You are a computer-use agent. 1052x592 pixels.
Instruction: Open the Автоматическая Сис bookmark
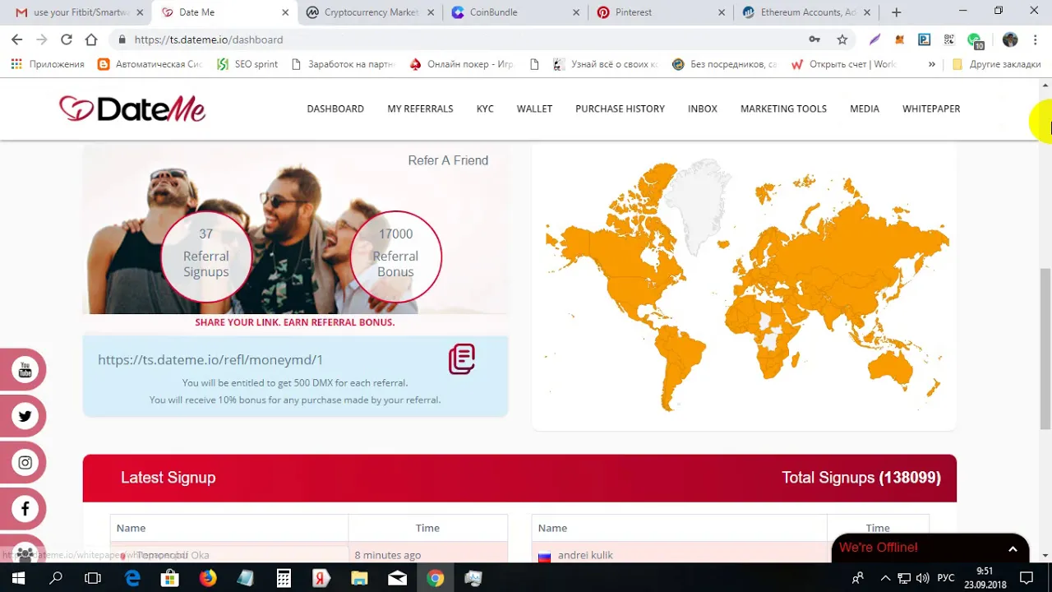pyautogui.click(x=152, y=64)
